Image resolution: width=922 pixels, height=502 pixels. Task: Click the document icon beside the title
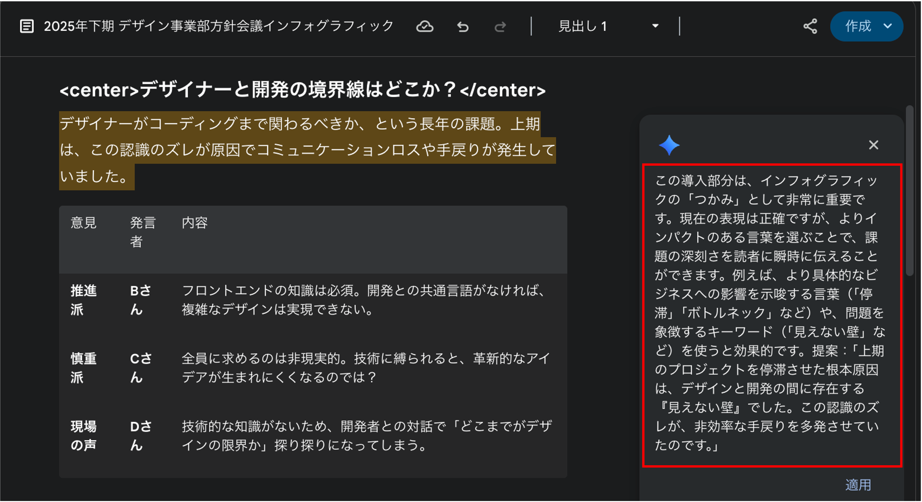pos(27,26)
